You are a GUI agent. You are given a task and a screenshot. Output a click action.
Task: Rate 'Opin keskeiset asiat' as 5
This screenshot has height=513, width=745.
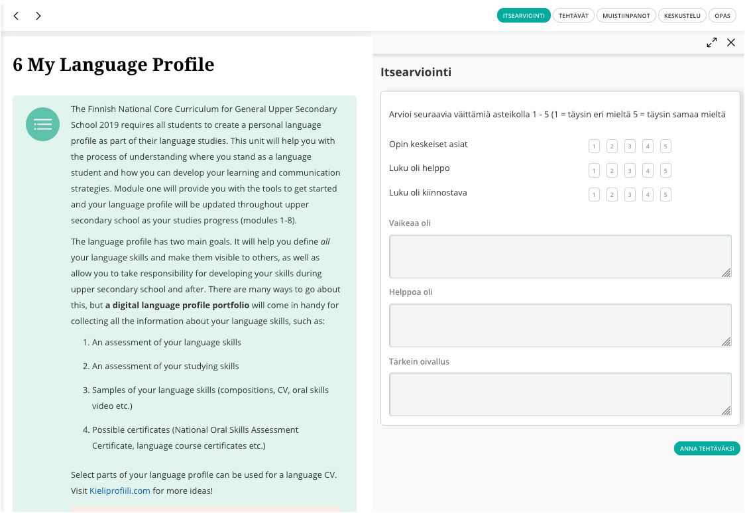pyautogui.click(x=666, y=146)
